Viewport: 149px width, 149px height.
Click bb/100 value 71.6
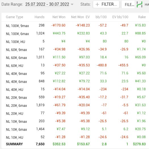[x=103, y=73]
